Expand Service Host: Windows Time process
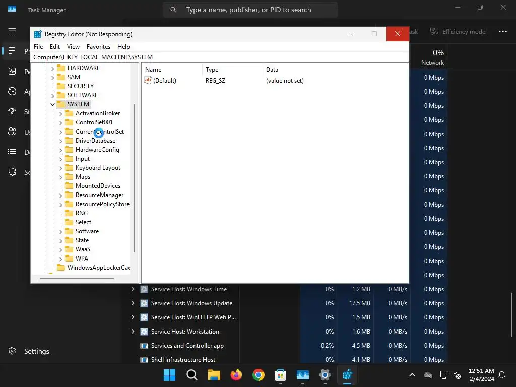The image size is (516, 387). tap(133, 289)
